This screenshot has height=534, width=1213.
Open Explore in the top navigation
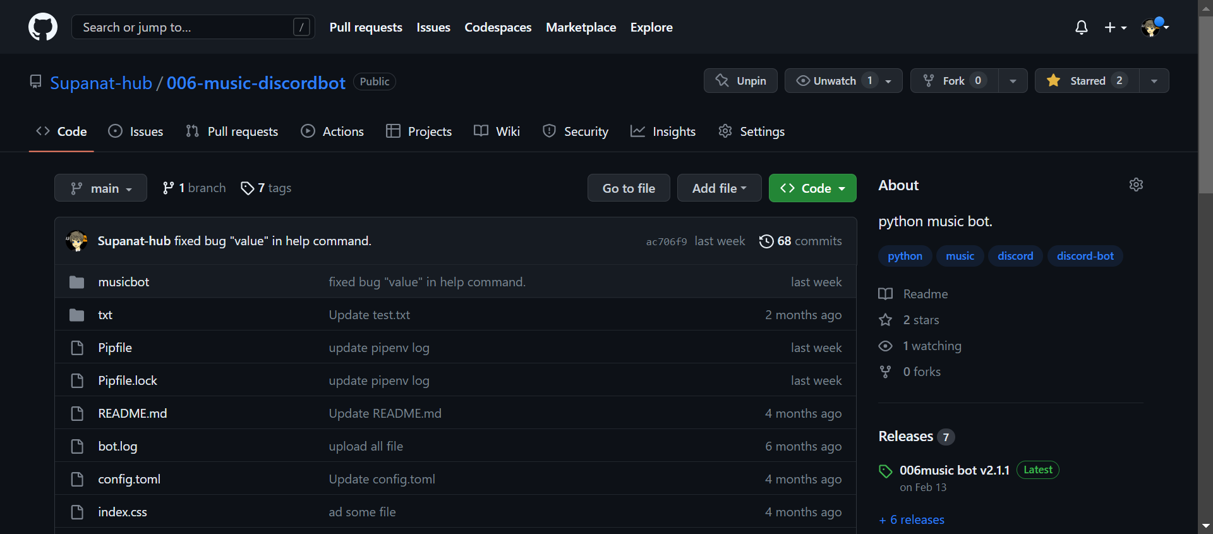[651, 27]
